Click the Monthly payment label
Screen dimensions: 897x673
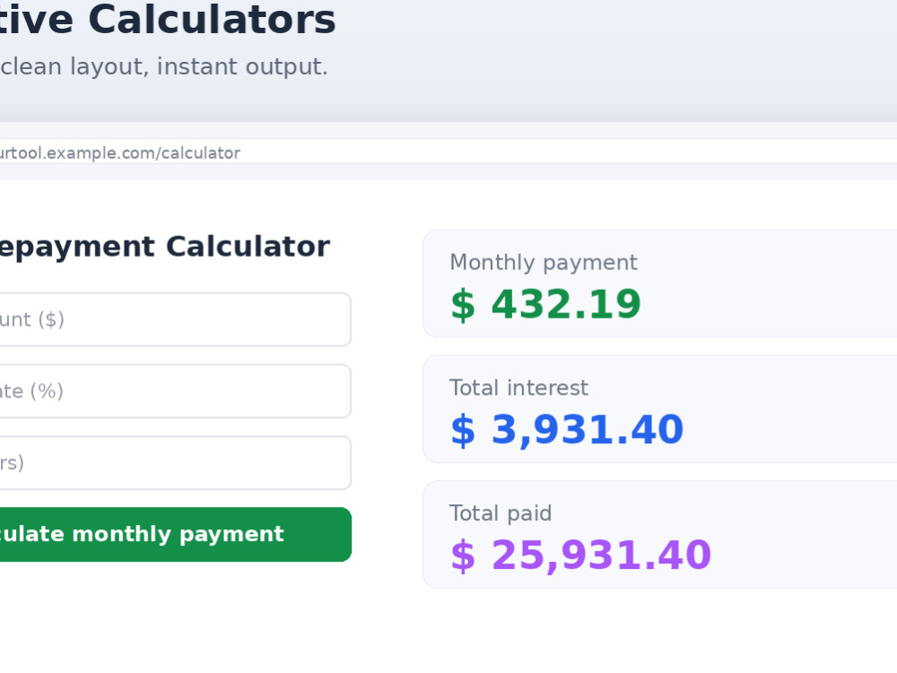(x=544, y=263)
